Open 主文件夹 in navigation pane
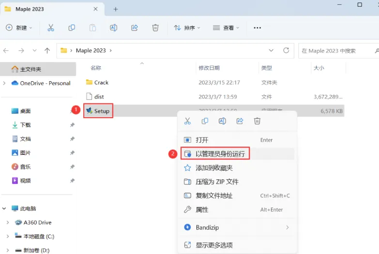Screen dimensions: 379x254 (x=38, y=69)
